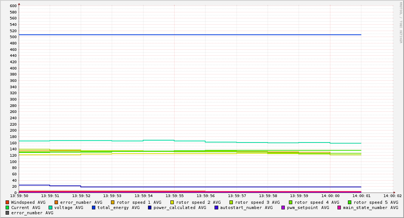The width and height of the screenshot is (404, 218).
Task: Click the 14:00:00 time axis label
Action: click(330, 196)
